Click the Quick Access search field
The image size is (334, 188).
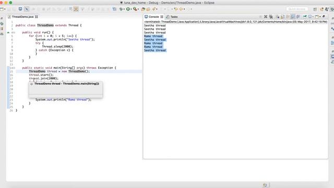(297, 9)
